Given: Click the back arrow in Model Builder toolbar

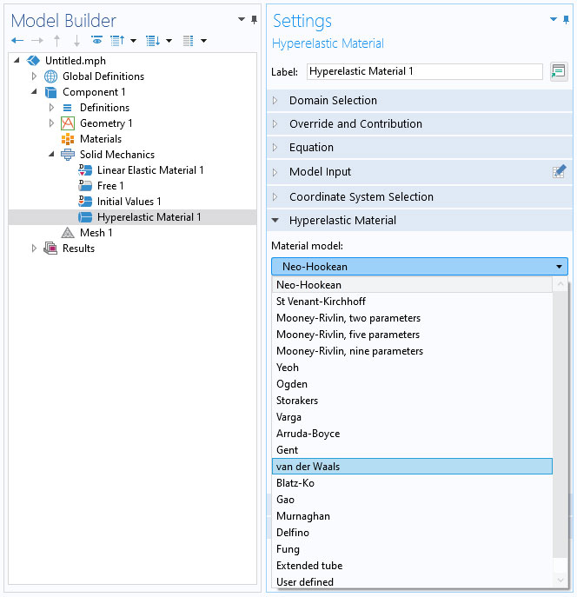Looking at the screenshot, I should [17, 40].
